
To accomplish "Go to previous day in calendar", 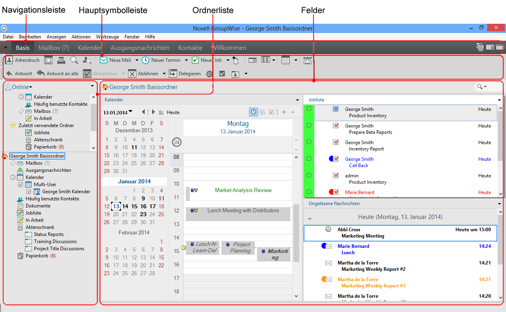I will click(143, 112).
